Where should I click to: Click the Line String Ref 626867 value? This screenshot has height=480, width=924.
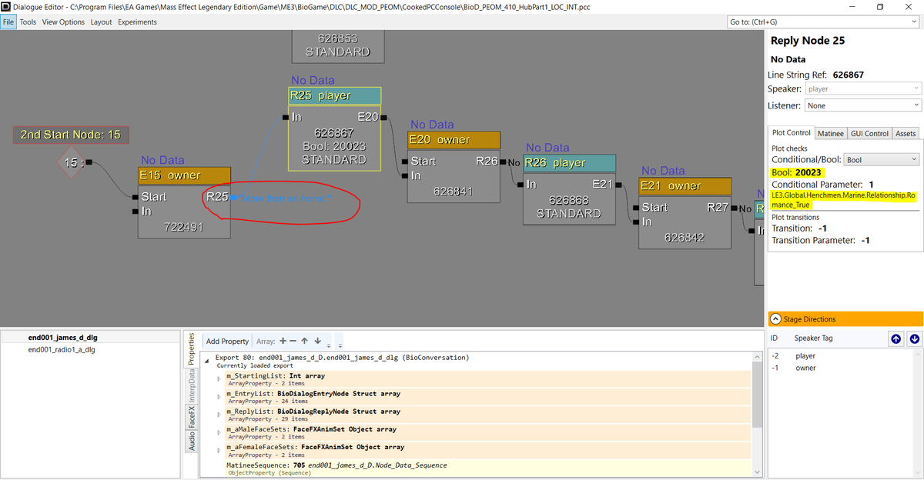click(849, 75)
